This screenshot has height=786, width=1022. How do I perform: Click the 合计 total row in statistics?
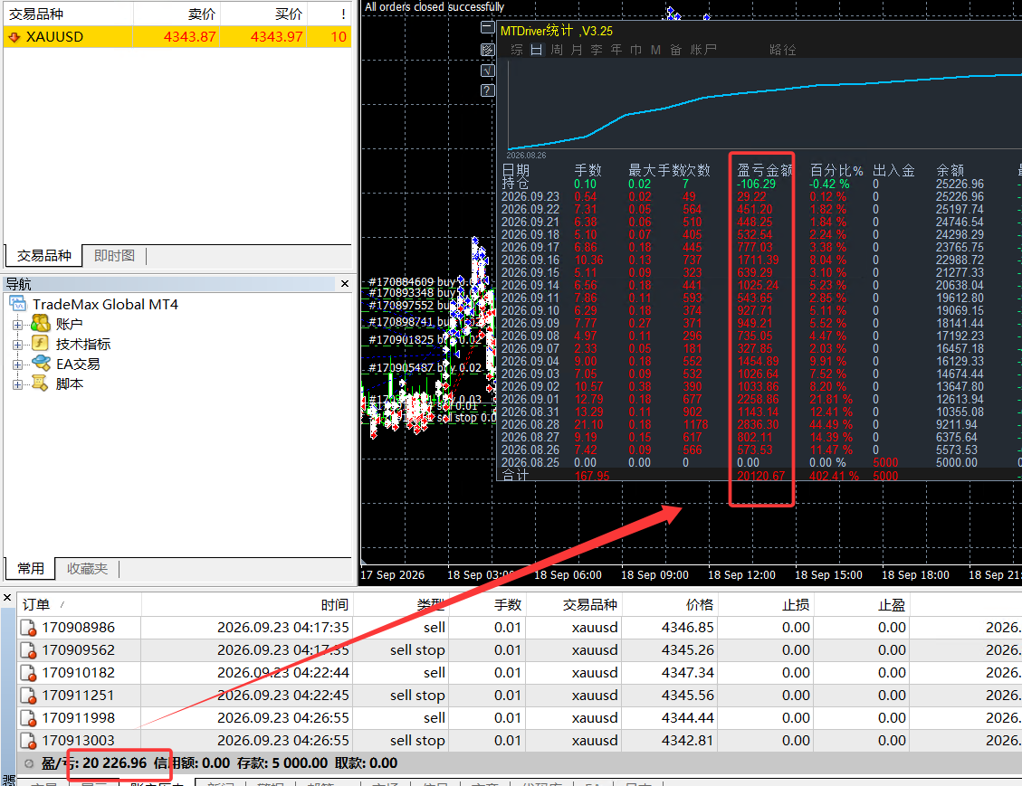pyautogui.click(x=759, y=476)
